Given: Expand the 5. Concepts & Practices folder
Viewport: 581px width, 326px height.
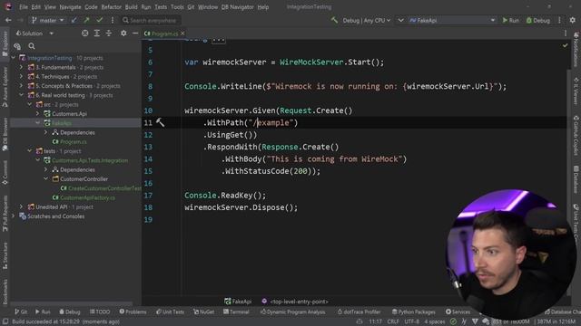Looking at the screenshot, I should pos(21,86).
